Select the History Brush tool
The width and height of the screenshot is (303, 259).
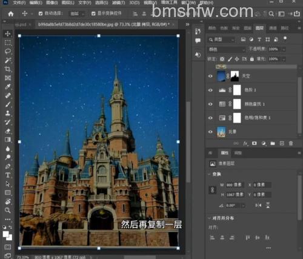coord(8,122)
